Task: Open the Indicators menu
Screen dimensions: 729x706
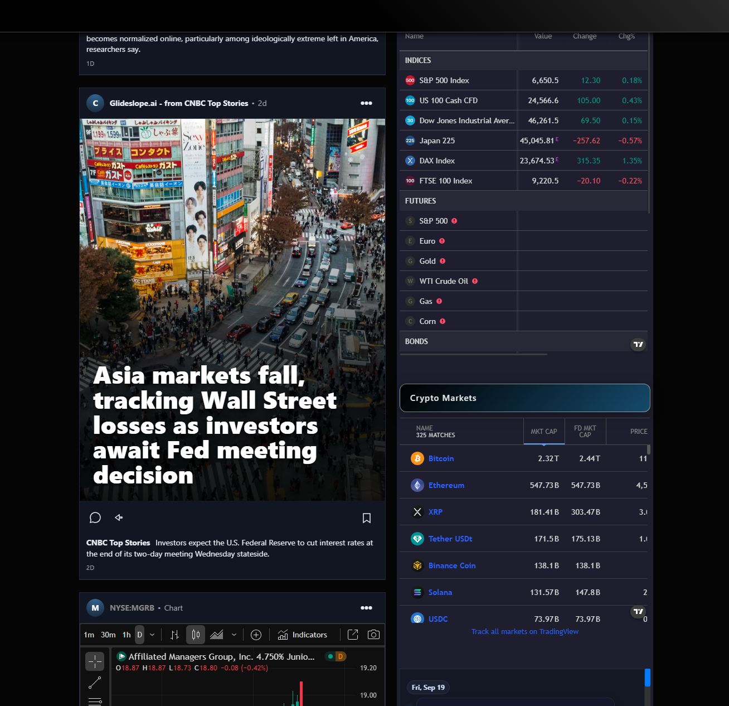Action: pos(303,635)
